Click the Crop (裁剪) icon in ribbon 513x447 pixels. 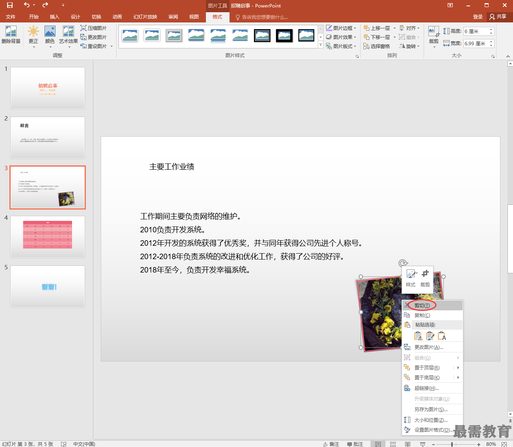pos(434,32)
